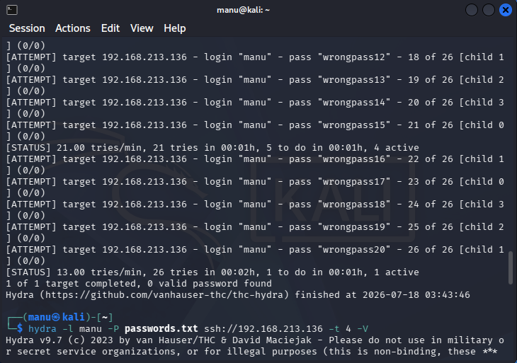The height and width of the screenshot is (363, 517).
Task: Open the Help menu
Action: (175, 28)
